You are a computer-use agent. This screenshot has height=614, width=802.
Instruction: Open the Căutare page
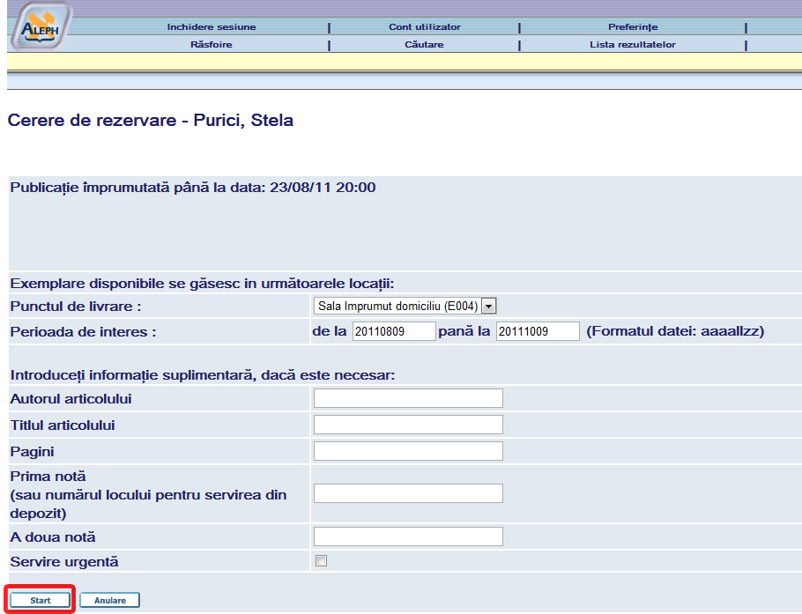click(425, 44)
